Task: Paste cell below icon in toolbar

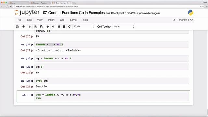Action: 41,27
